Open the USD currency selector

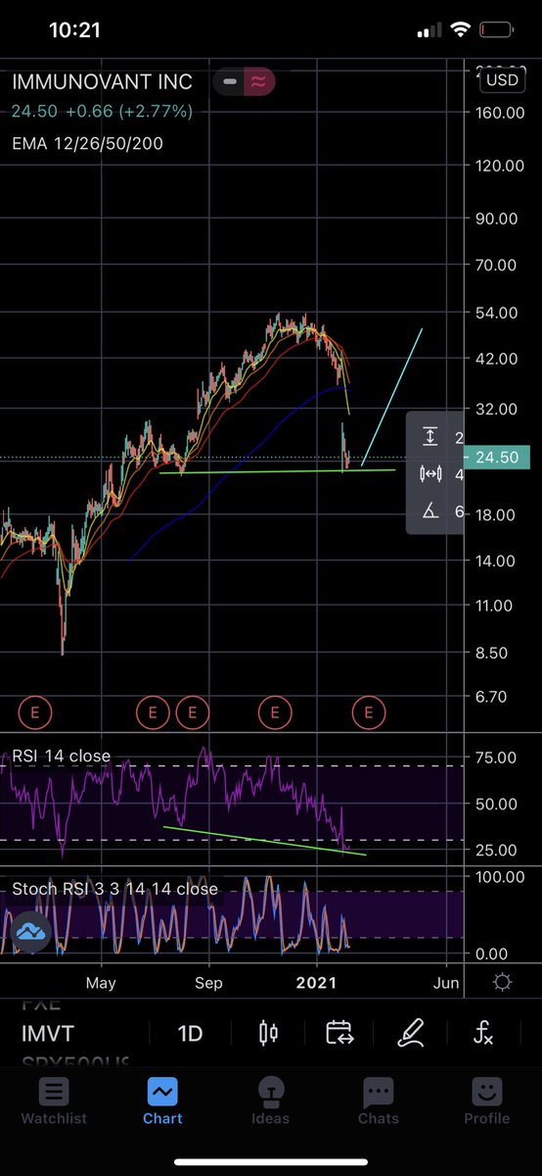503,79
